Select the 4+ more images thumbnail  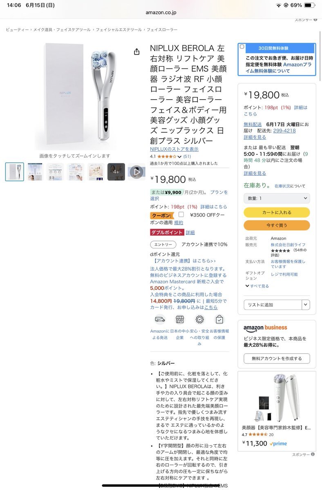click(x=116, y=172)
